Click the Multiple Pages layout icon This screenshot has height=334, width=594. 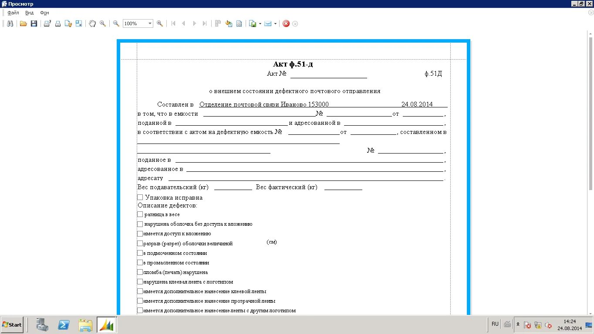[218, 23]
